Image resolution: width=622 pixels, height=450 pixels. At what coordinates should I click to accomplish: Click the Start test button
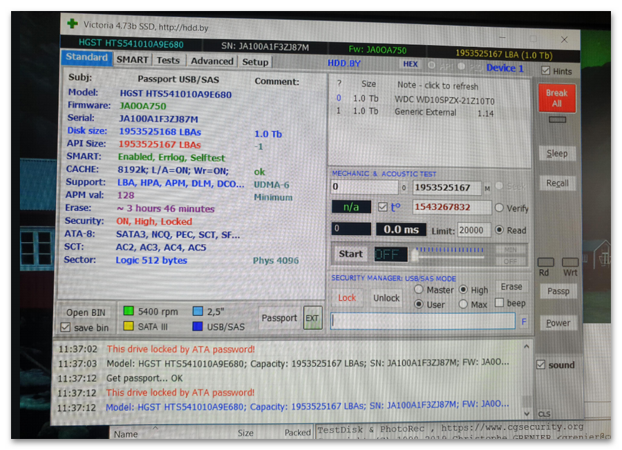coord(350,254)
